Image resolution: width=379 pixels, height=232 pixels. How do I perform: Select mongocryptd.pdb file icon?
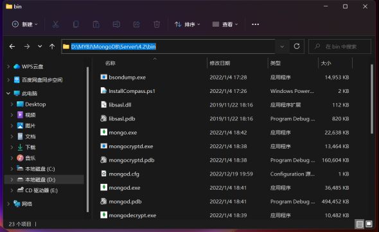[x=103, y=160]
